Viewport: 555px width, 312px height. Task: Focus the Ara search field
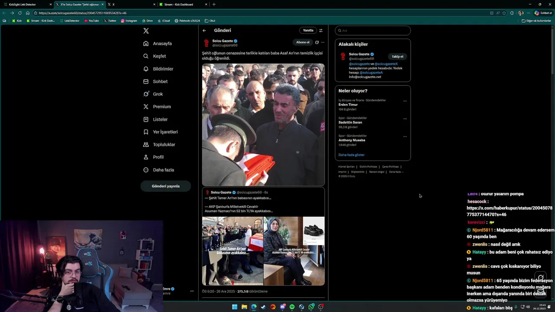[373, 30]
